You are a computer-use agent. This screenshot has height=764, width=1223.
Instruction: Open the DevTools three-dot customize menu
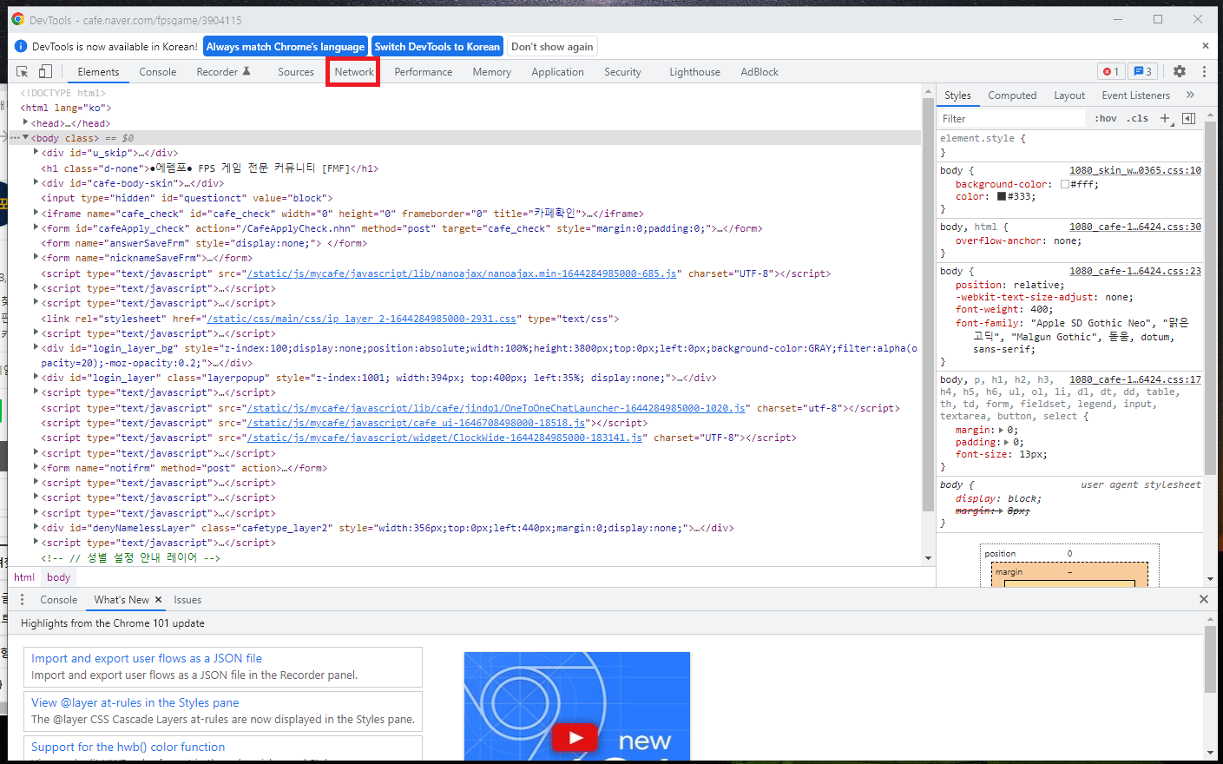[1204, 71]
